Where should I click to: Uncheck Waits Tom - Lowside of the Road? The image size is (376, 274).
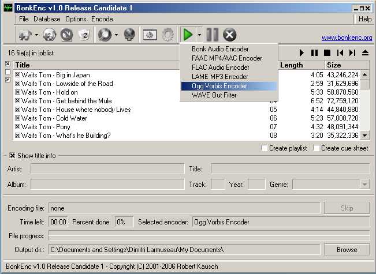pyautogui.click(x=17, y=83)
